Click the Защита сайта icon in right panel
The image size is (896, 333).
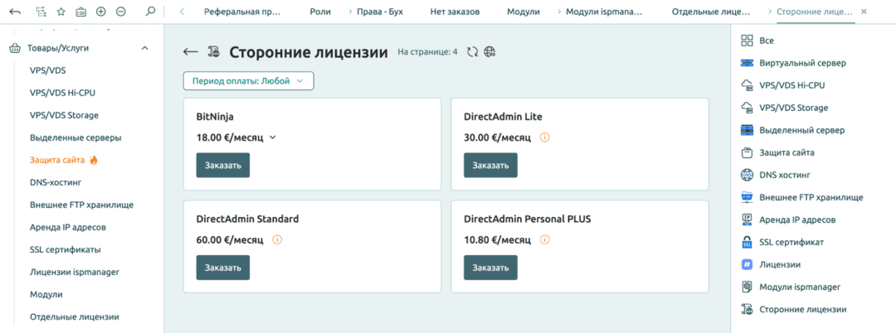(747, 152)
